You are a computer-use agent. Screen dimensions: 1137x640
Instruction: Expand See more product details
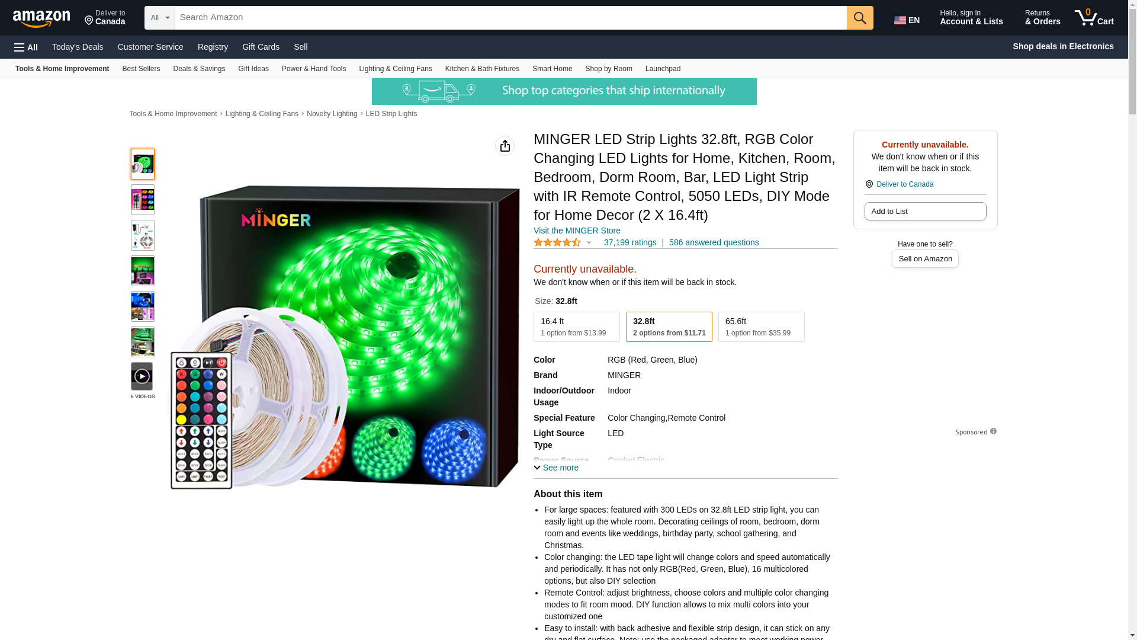click(x=556, y=468)
